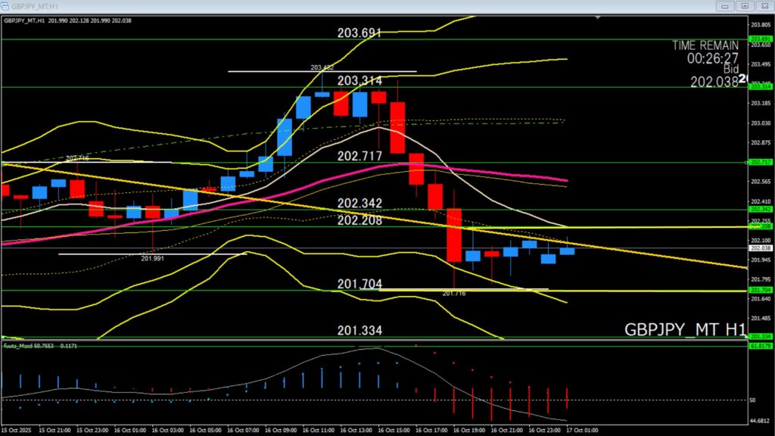Click the chart shift triangle marker

tap(599, 16)
